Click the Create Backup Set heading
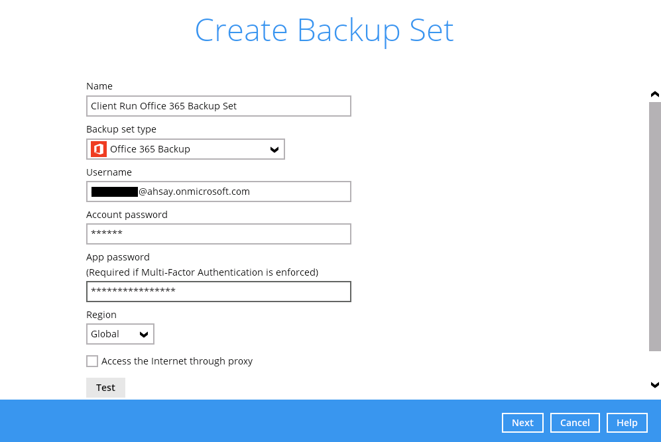 [324, 30]
